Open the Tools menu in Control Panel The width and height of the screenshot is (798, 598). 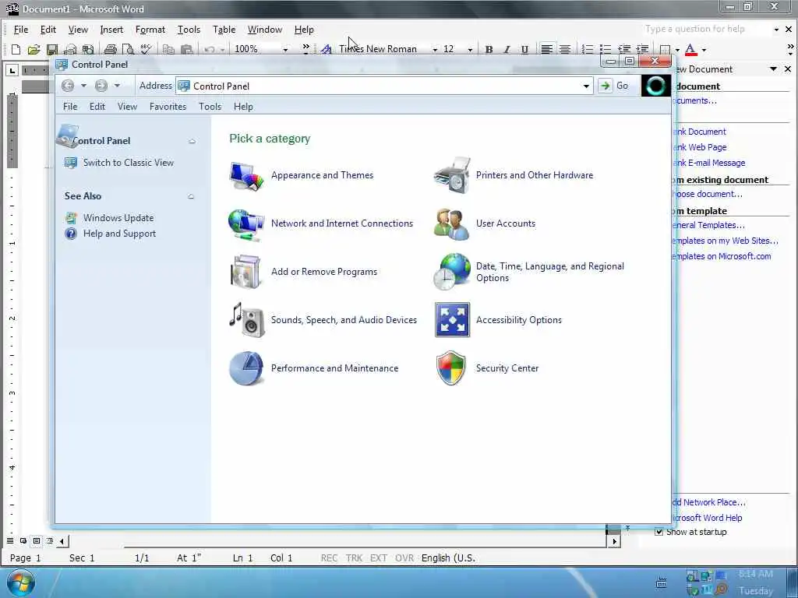tap(210, 106)
